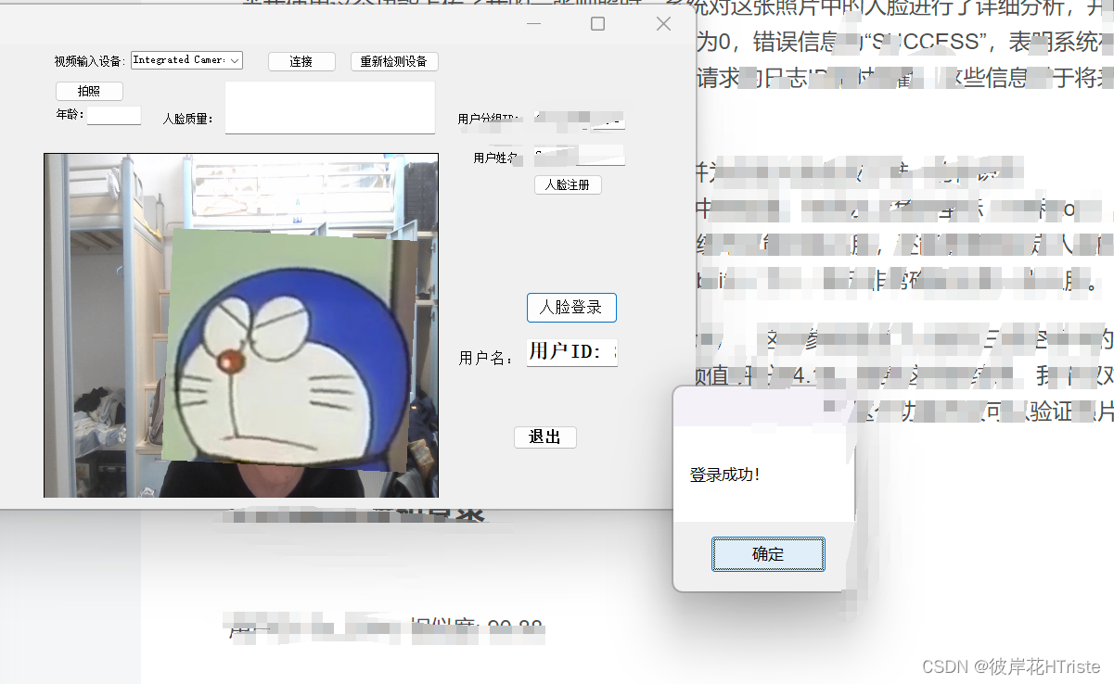
Task: Click the 人脸注册 button
Action: pyautogui.click(x=568, y=184)
